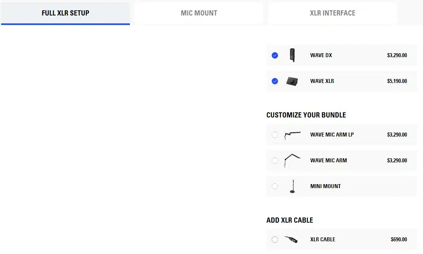Click the Wave Mic Arm product image
Screen dimensions: 423x254
[292, 160]
